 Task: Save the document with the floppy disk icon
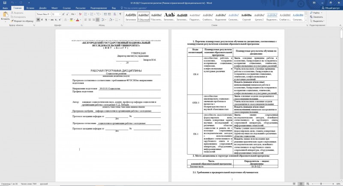[x=5, y=3]
